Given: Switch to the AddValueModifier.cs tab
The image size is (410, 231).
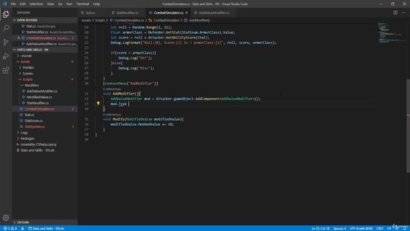Looking at the screenshot, I should point(214,13).
